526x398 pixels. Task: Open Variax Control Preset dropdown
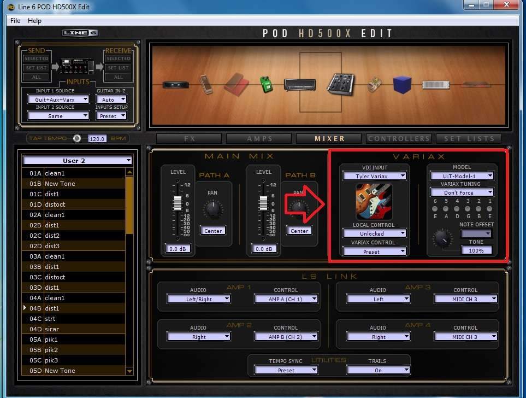(x=374, y=251)
